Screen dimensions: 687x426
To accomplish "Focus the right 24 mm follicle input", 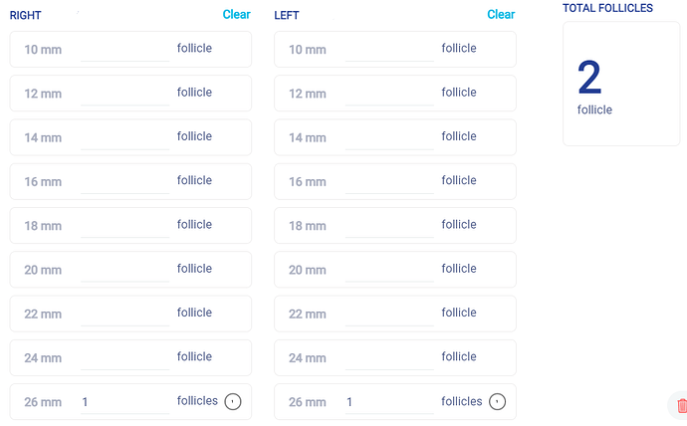I will (124, 357).
